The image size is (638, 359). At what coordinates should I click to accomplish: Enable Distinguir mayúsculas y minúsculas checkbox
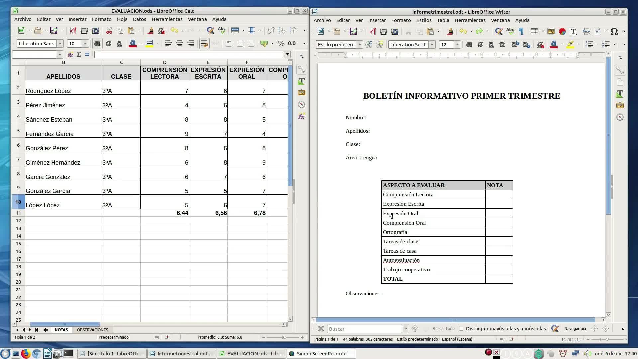click(461, 329)
